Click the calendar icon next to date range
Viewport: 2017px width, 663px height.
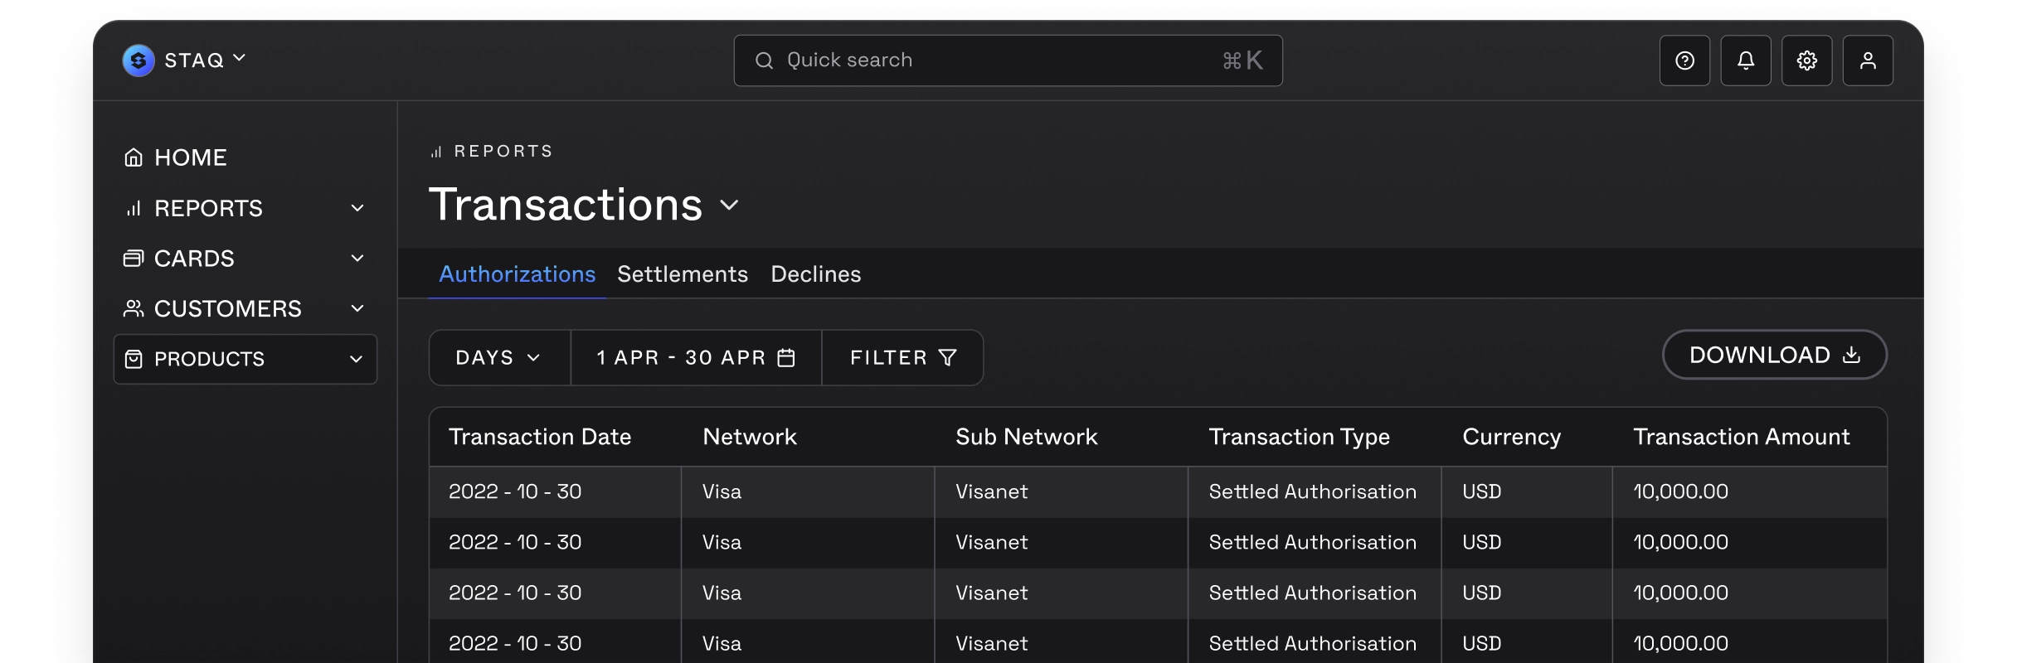pos(785,357)
